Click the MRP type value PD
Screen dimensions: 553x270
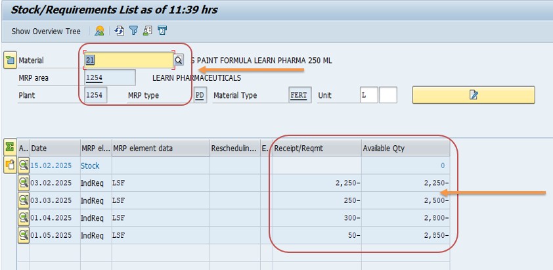coord(200,95)
